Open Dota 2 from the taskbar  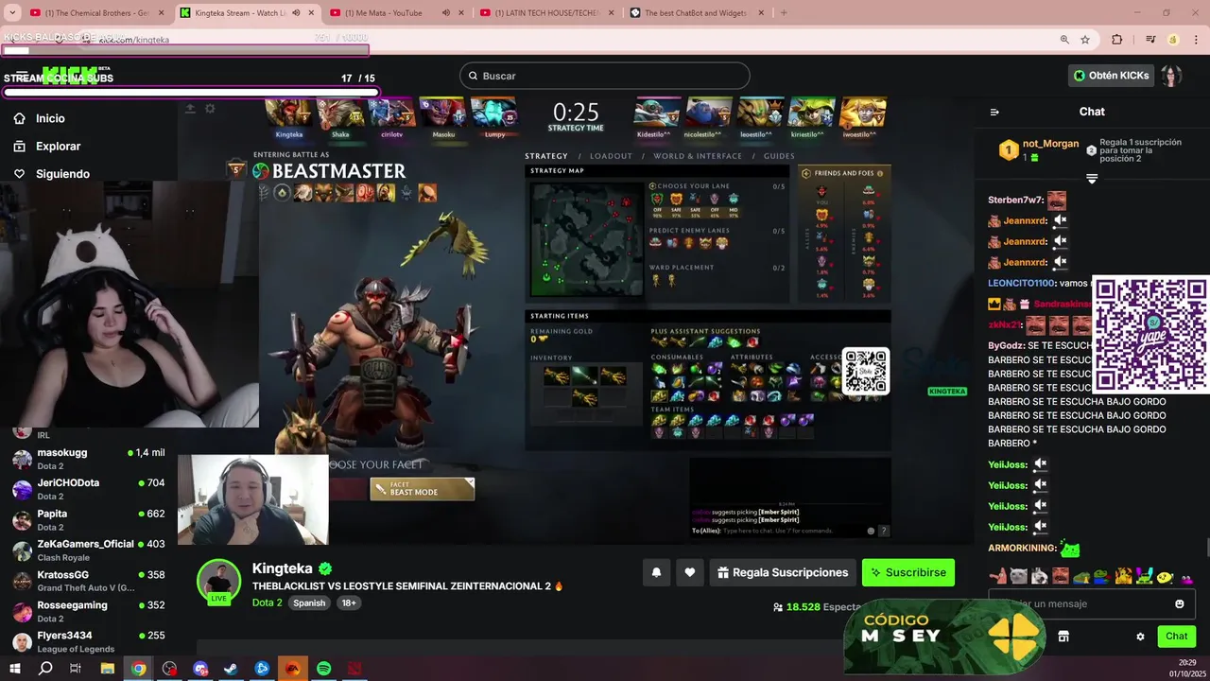(x=354, y=669)
